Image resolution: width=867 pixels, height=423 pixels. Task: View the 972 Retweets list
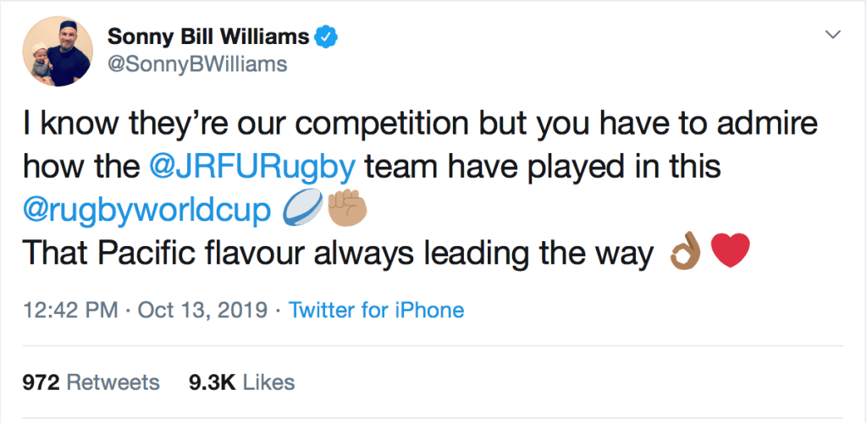tap(91, 382)
